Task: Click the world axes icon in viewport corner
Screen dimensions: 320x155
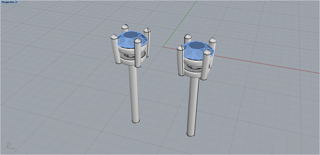Action: click(x=10, y=145)
